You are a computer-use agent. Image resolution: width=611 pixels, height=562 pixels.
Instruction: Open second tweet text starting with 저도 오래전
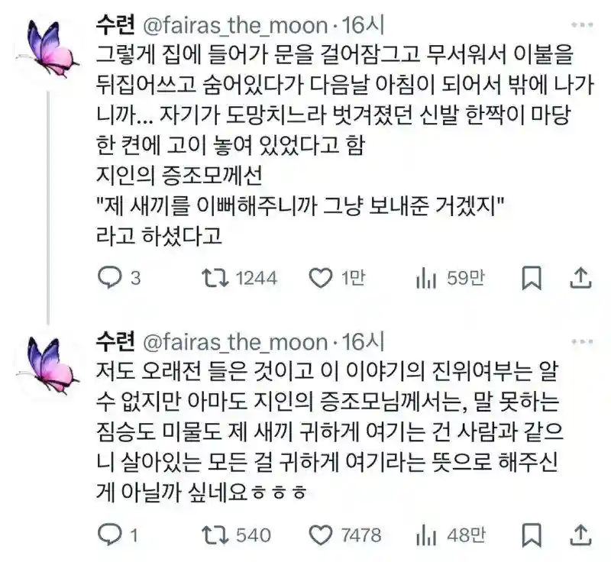point(328,428)
